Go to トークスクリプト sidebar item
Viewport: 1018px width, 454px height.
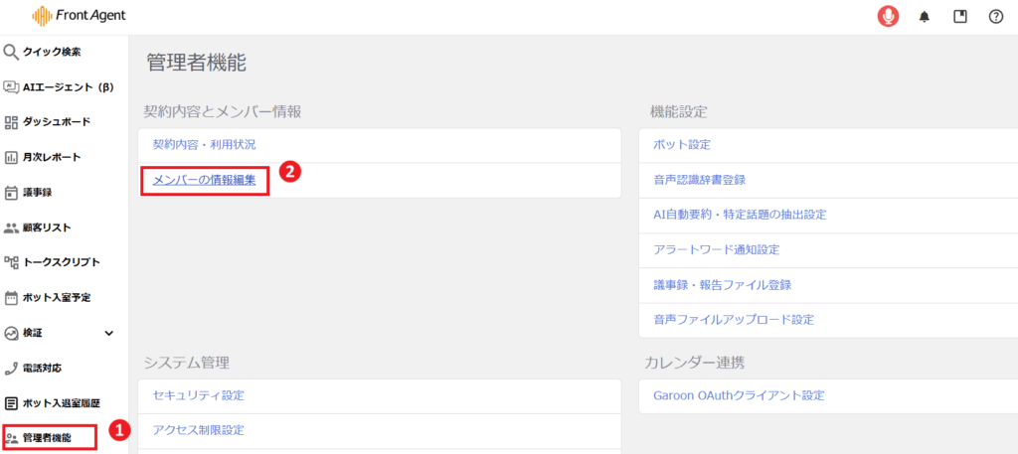[61, 262]
